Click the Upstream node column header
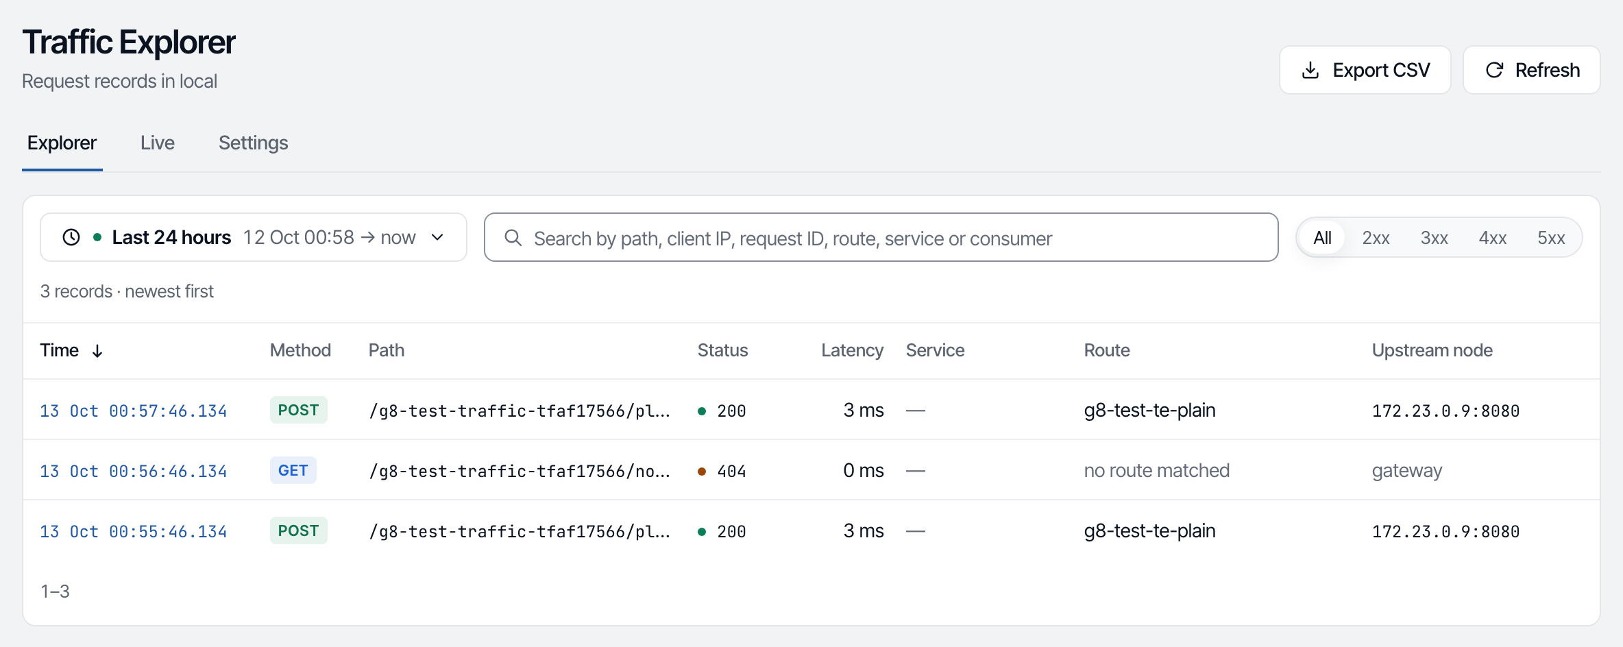The image size is (1623, 647). [1432, 350]
